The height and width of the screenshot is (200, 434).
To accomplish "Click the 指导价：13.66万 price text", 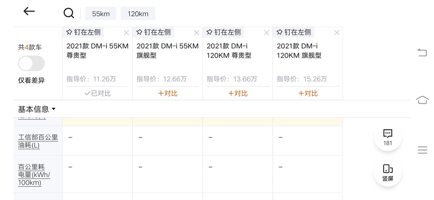I will click(232, 79).
